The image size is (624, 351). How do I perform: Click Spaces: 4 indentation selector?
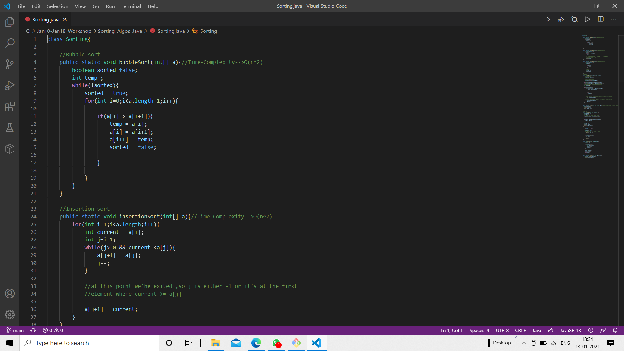pyautogui.click(x=479, y=330)
